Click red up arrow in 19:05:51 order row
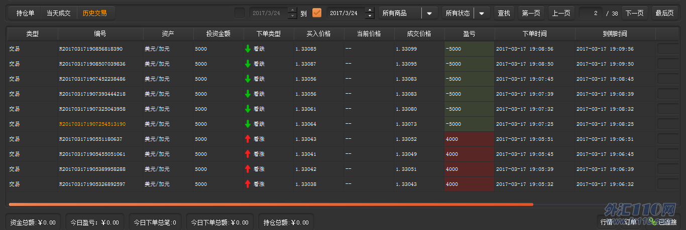Viewport: 686px width, 230px height. point(248,139)
